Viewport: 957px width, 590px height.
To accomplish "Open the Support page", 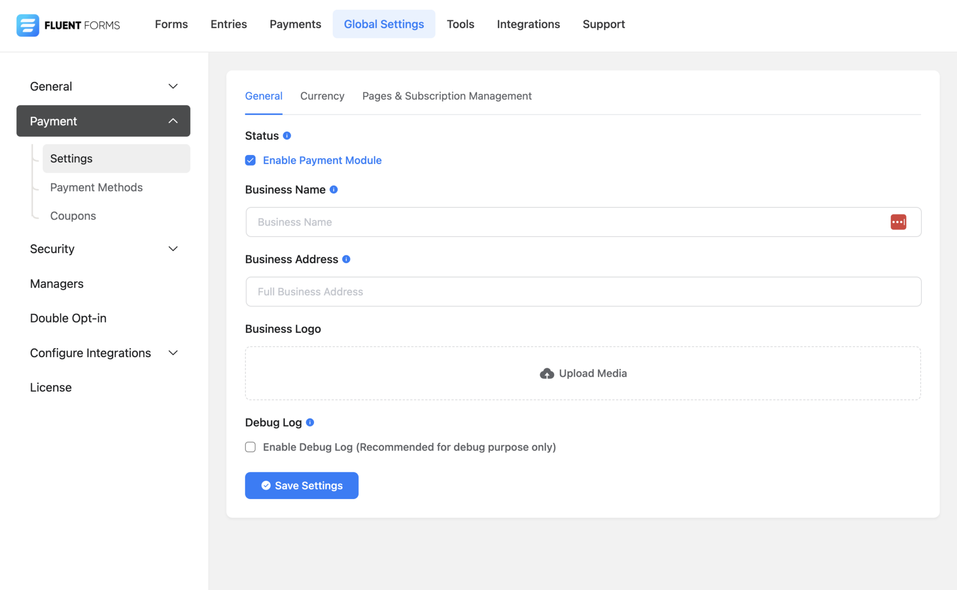I will [x=604, y=24].
